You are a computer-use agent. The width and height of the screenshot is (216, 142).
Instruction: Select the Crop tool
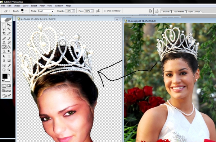4,33
